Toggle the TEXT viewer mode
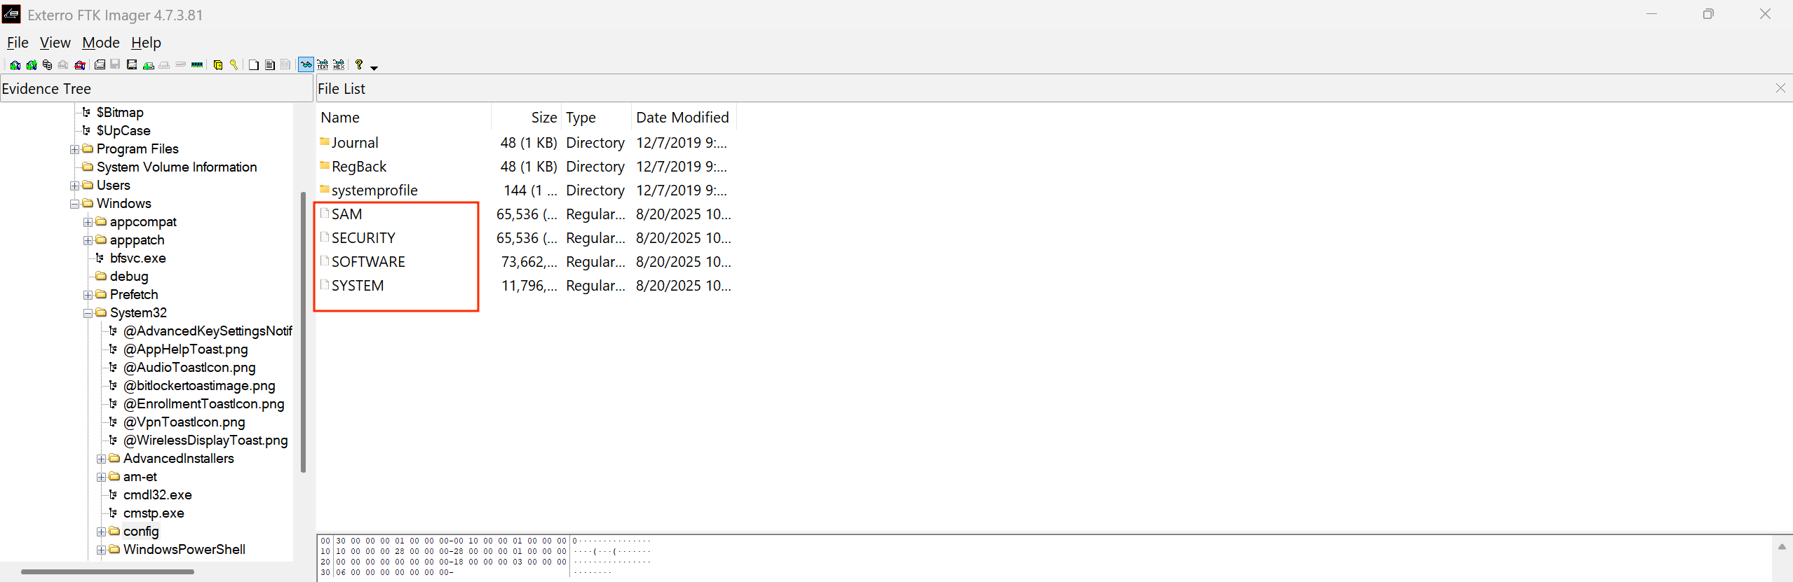1793x582 pixels. 323,65
